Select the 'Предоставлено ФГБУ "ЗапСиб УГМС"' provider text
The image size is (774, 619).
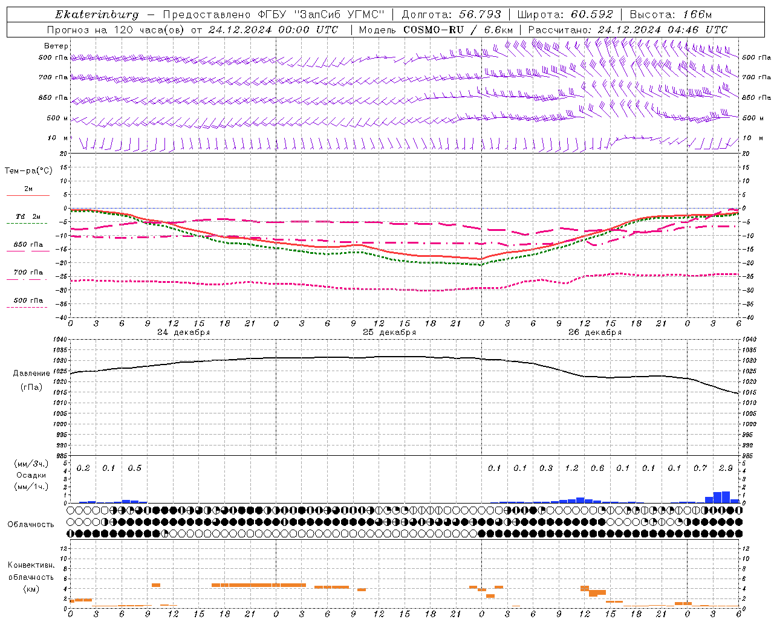click(274, 15)
